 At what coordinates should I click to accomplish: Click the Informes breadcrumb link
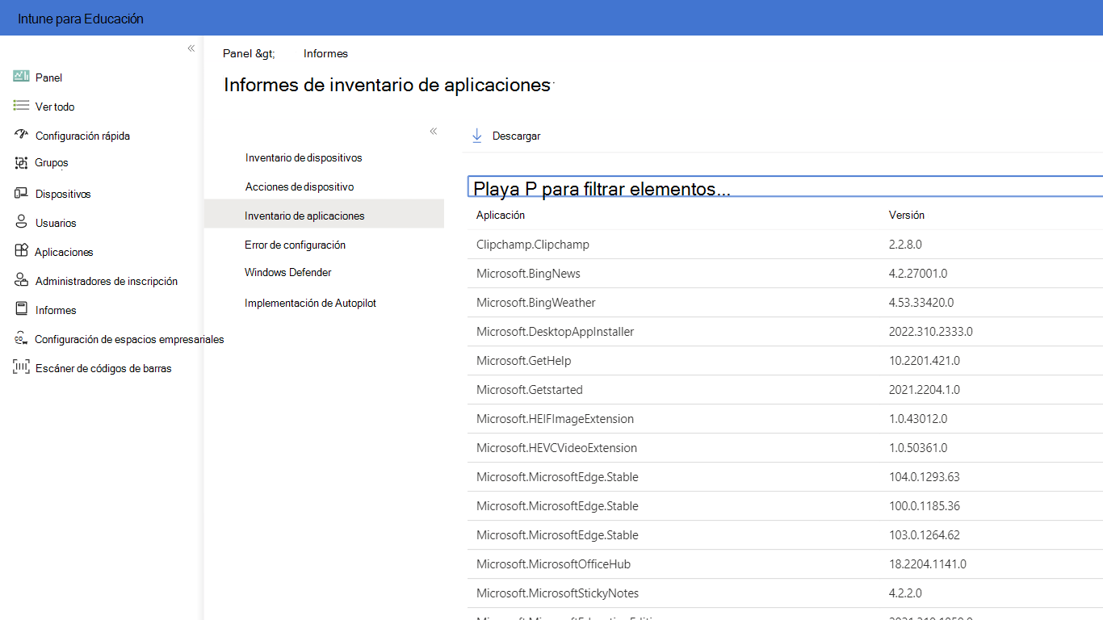pos(325,53)
